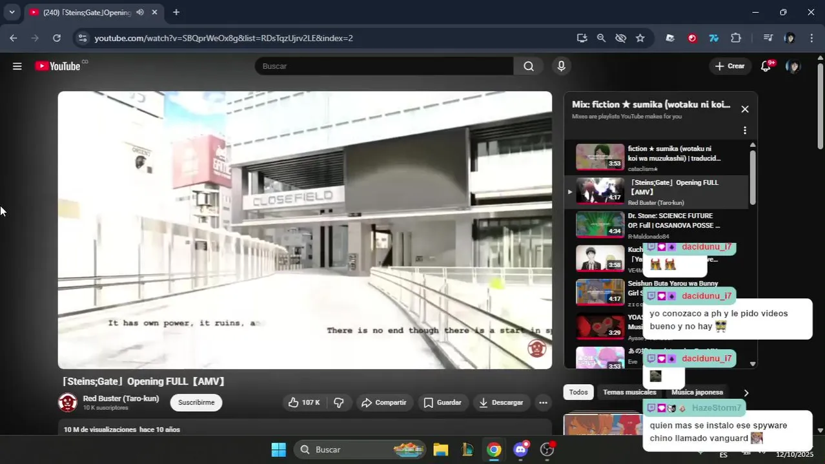Like the video with thumbs-up button
825x464 pixels.
[303, 402]
